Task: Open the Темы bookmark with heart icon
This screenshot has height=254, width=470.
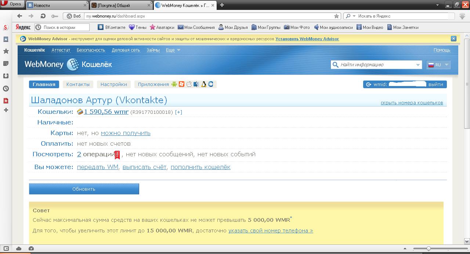Action: [x=138, y=27]
